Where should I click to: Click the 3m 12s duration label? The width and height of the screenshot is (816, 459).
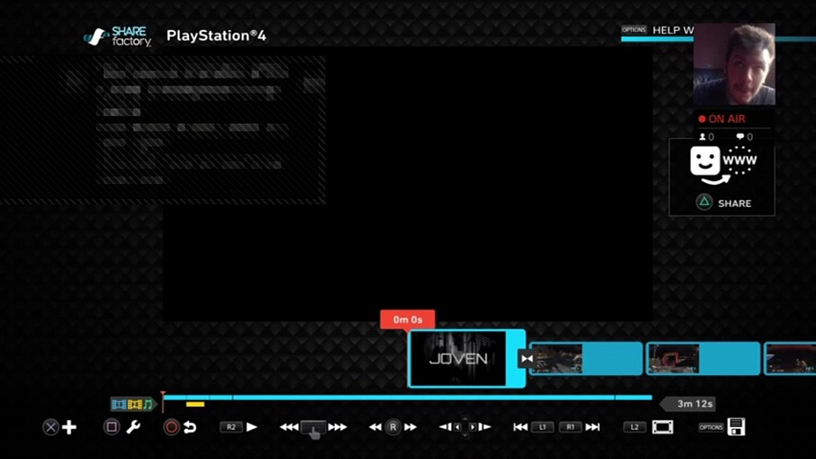[687, 404]
